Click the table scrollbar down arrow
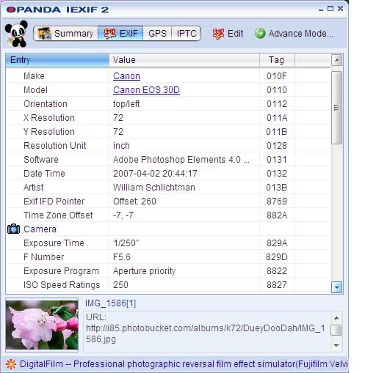The height and width of the screenshot is (373, 376). point(337,287)
